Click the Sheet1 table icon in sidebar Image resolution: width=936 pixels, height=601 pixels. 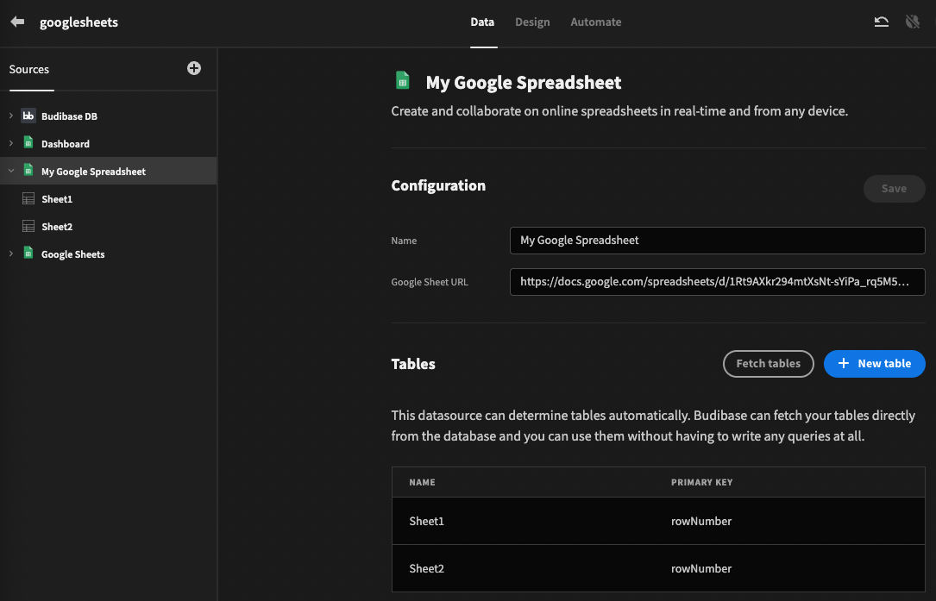click(28, 198)
